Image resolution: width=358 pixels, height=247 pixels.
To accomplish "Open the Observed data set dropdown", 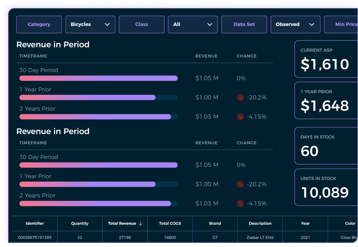I will point(295,24).
